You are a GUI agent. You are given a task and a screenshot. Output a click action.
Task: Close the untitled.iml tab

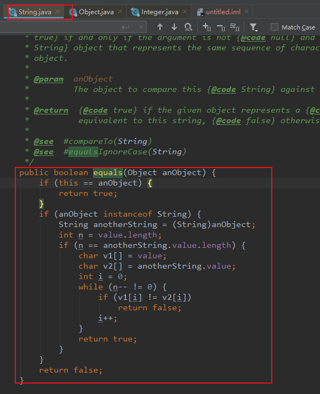247,11
